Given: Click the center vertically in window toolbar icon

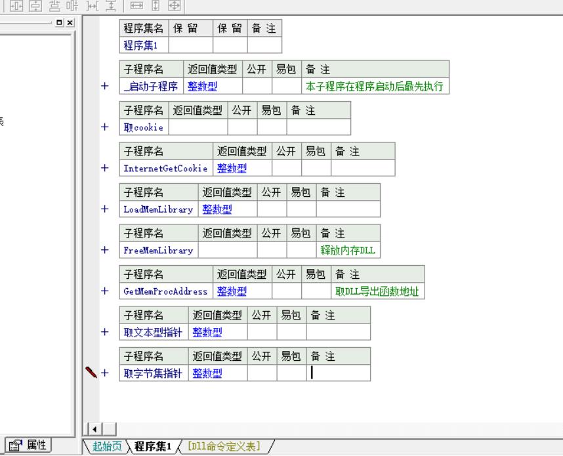Looking at the screenshot, I should [x=35, y=5].
